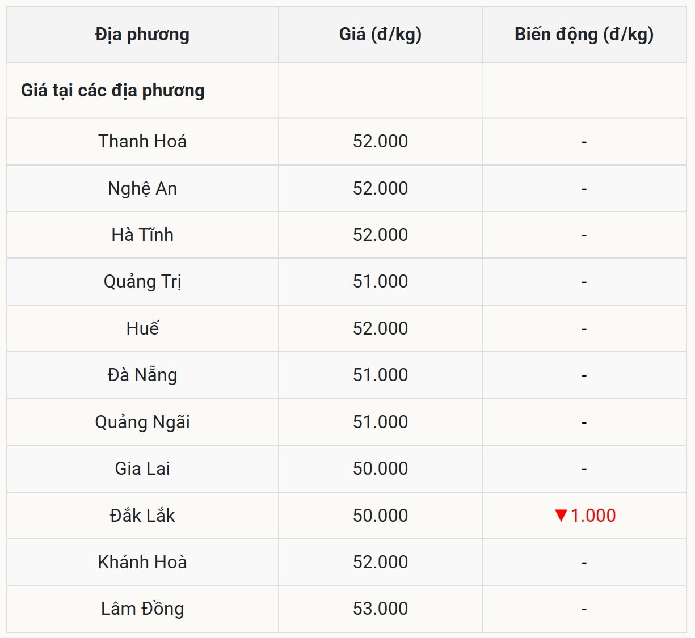Select the "Giá (đ/kg)" column header
Viewport: 695px width, 638px height.
click(x=380, y=34)
